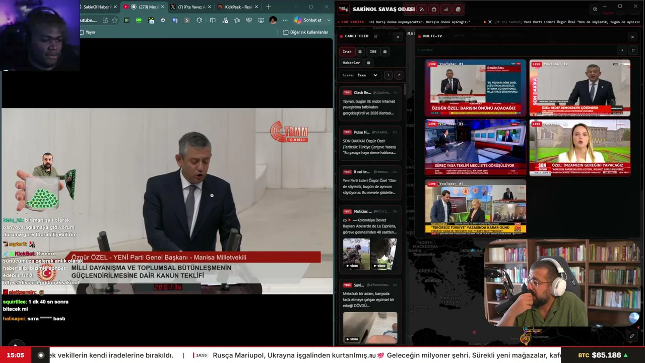Open the Notícias feed post about Kolombiya
The image size is (645, 363).
pyautogui.click(x=370, y=238)
